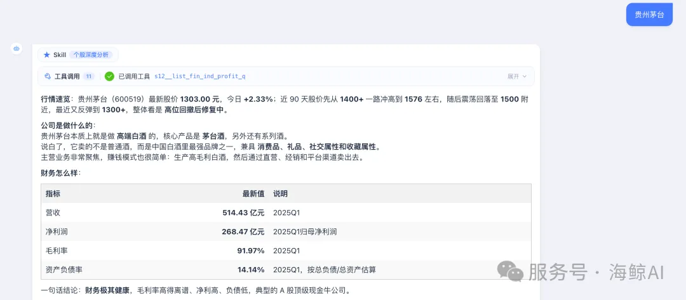Viewport: 686px width, 300px height.
Task: Select the 毛利率 row label
Action: [x=57, y=251]
